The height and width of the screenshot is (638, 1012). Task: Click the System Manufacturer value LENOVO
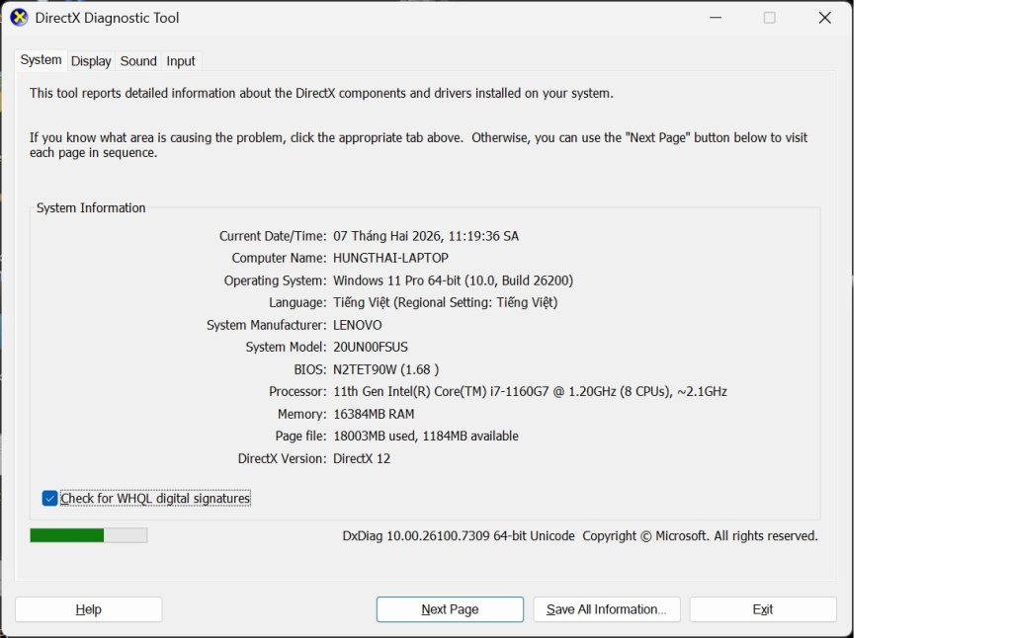[x=357, y=325]
